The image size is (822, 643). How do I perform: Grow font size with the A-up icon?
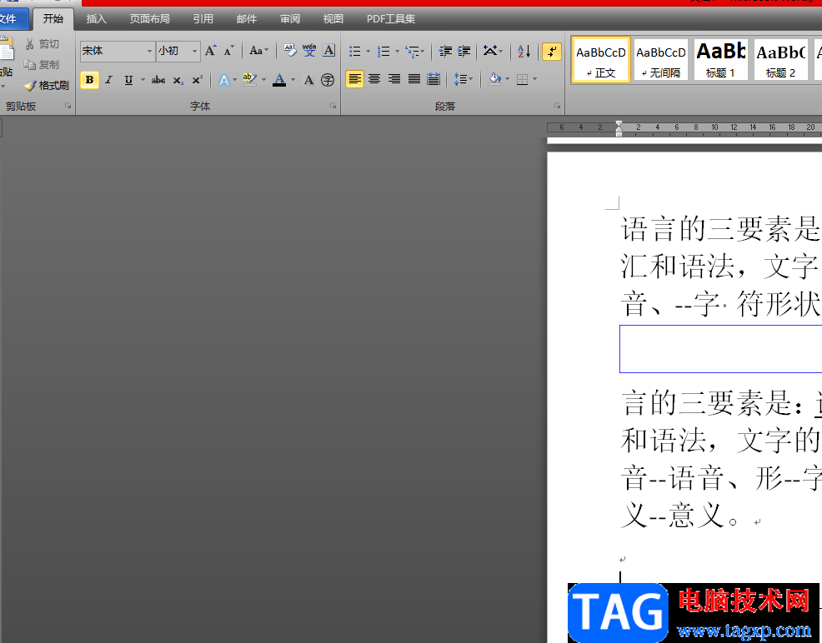click(210, 51)
